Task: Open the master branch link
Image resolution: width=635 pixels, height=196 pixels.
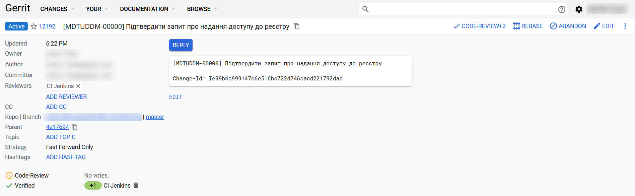Action: pyautogui.click(x=155, y=117)
